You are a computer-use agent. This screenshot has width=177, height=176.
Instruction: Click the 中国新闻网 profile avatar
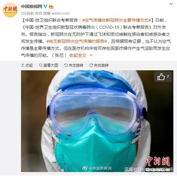pos(10,10)
